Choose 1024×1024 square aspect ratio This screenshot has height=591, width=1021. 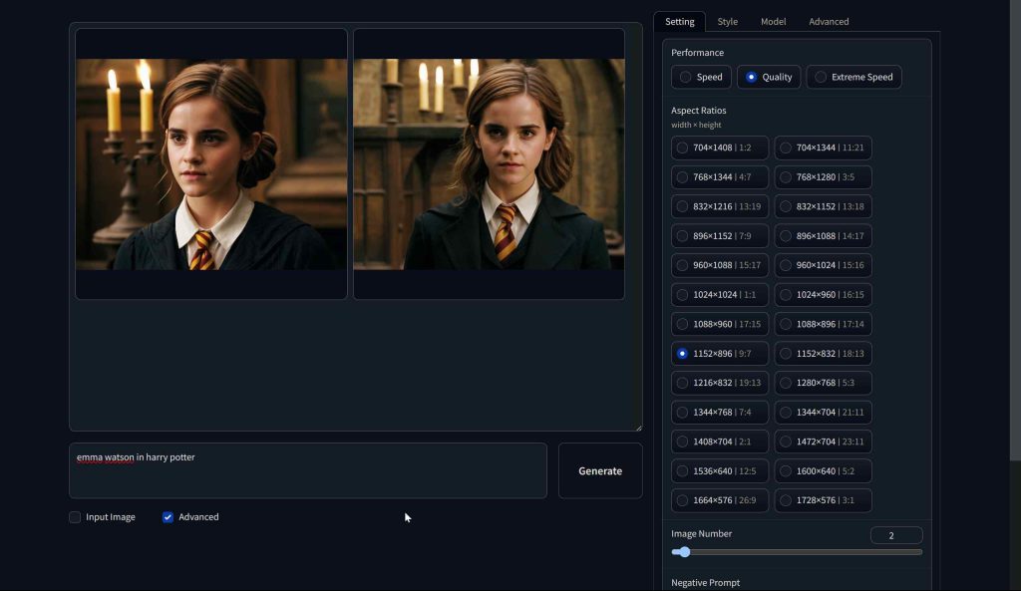coord(720,295)
